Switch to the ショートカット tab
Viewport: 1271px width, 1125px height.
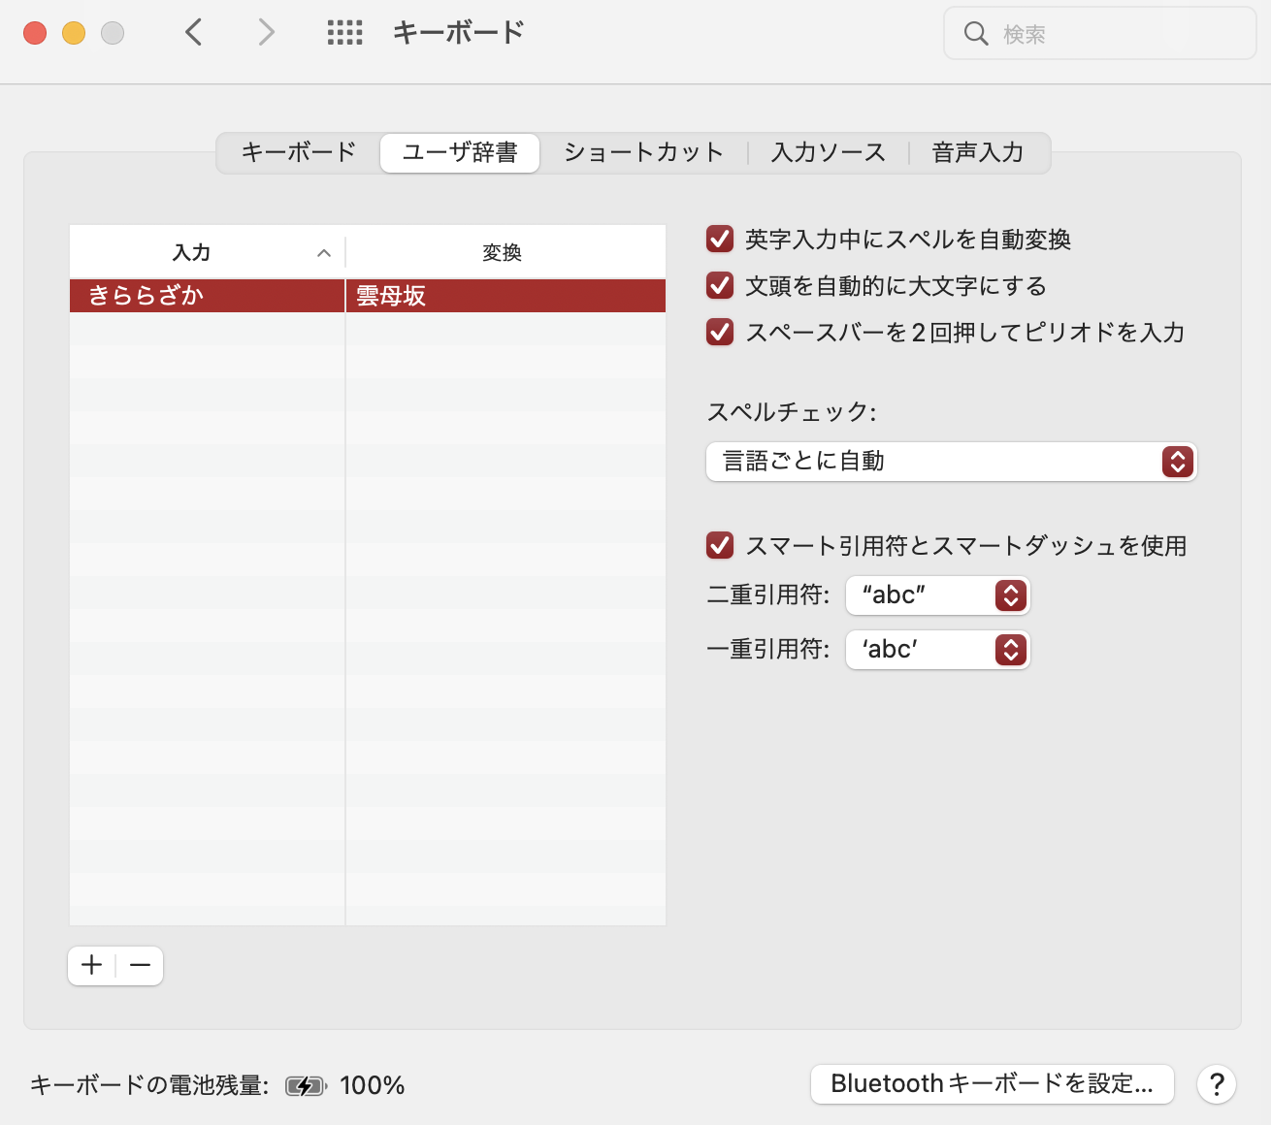643,152
